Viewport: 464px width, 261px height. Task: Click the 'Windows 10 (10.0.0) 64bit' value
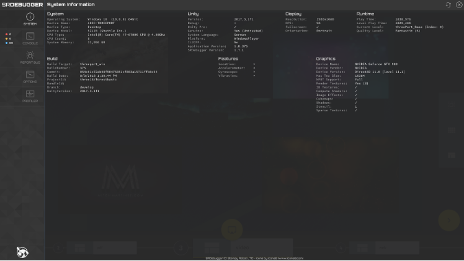tap(113, 19)
